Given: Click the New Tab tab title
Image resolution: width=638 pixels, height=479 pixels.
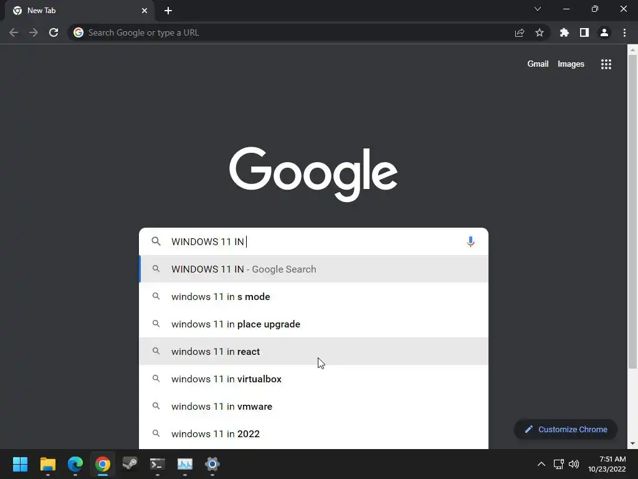Looking at the screenshot, I should click(x=42, y=11).
